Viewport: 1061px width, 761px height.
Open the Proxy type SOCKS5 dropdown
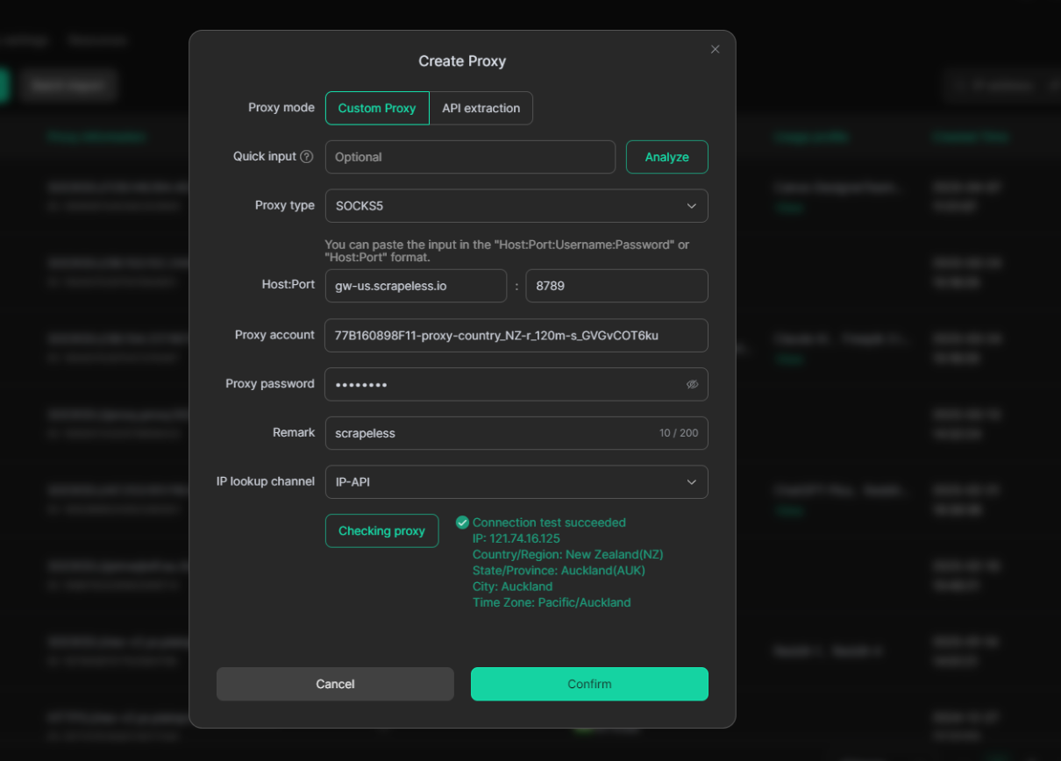[x=516, y=206]
